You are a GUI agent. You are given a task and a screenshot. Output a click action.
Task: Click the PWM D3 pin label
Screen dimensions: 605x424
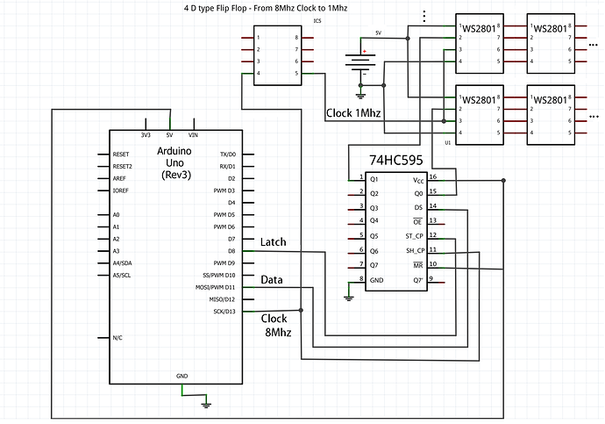224,190
